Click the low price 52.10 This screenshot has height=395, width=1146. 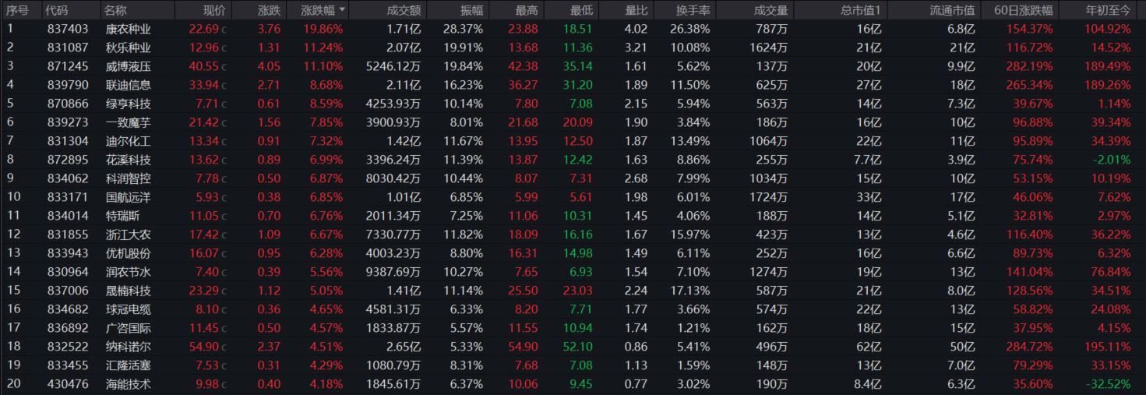(x=577, y=347)
